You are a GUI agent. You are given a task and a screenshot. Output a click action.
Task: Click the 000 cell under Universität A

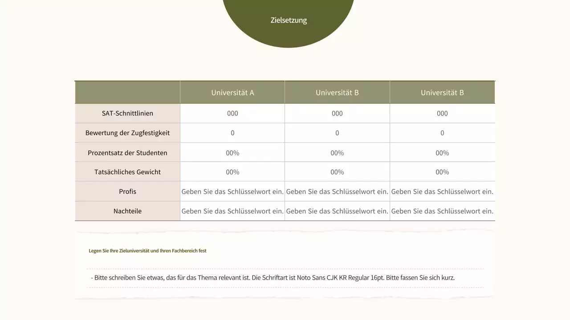[x=232, y=113]
